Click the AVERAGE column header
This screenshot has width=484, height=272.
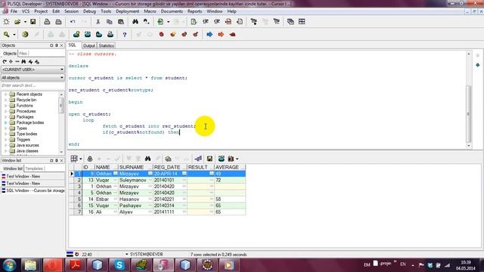(230, 167)
